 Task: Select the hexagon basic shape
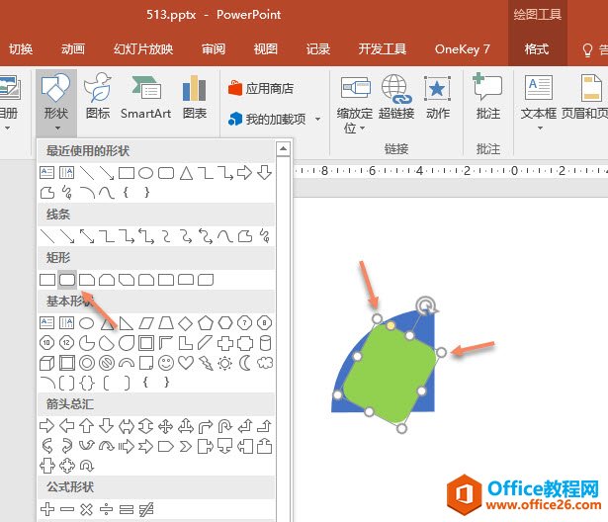[224, 322]
